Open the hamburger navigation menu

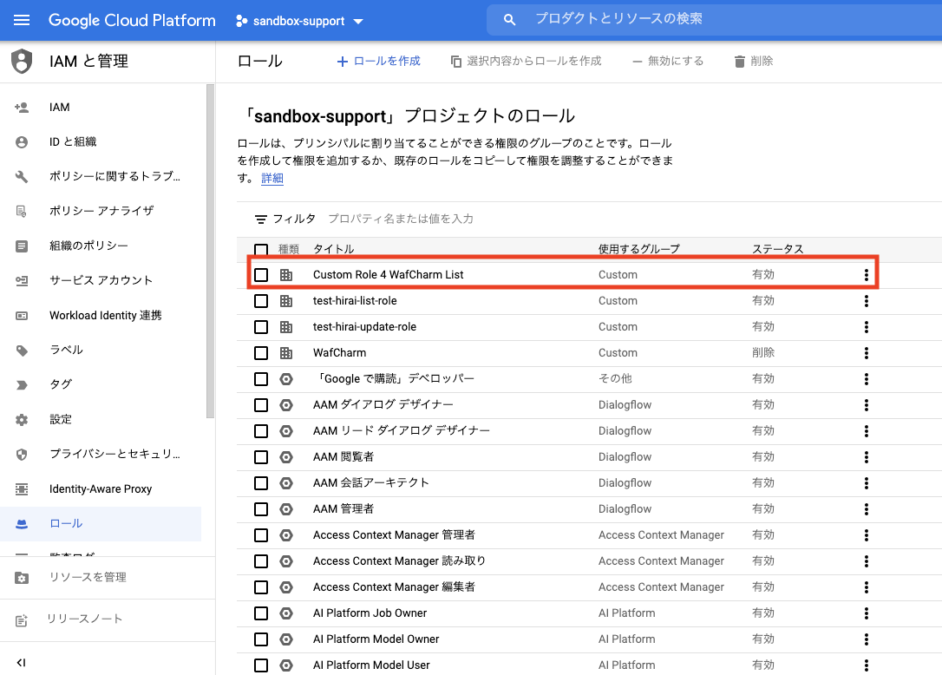click(22, 21)
